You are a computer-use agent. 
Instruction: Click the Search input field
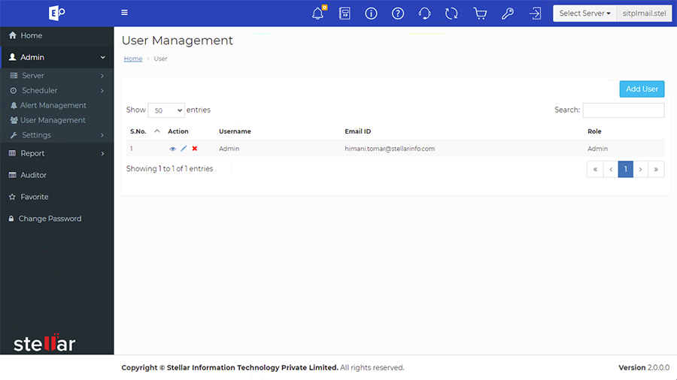623,110
